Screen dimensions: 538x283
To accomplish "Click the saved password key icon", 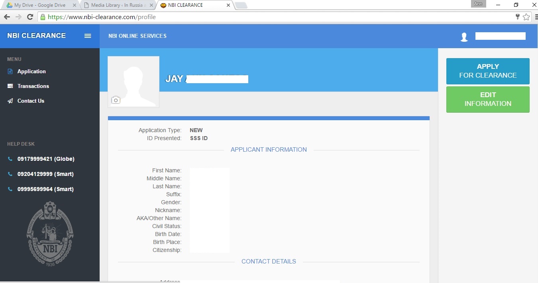I will (518, 17).
